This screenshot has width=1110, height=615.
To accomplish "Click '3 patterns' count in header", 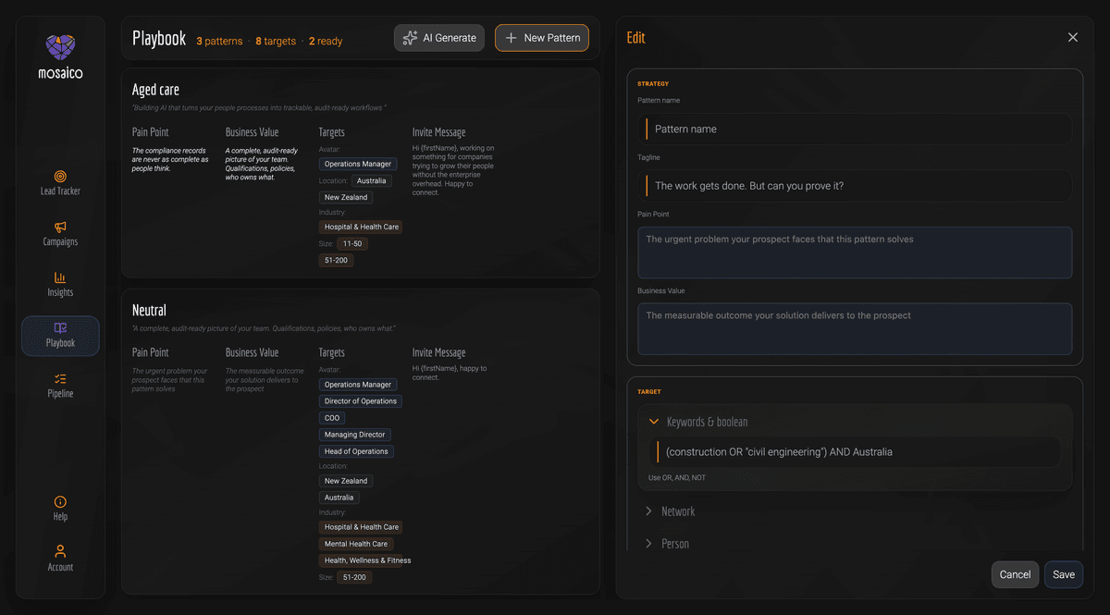I will pos(219,41).
